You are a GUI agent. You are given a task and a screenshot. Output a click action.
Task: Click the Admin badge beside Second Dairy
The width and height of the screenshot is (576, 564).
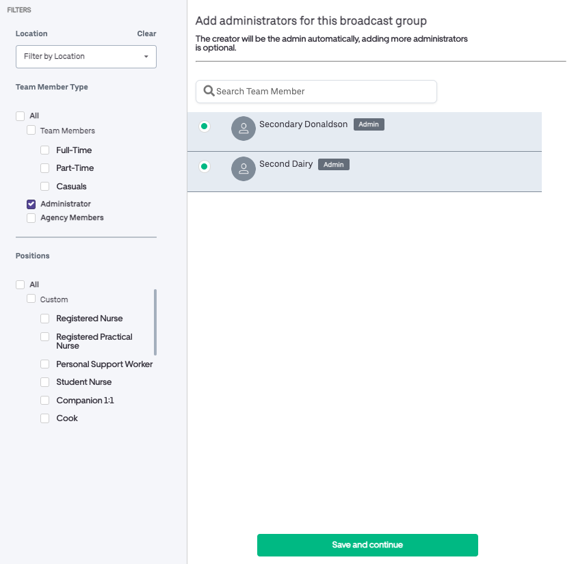[x=334, y=165]
